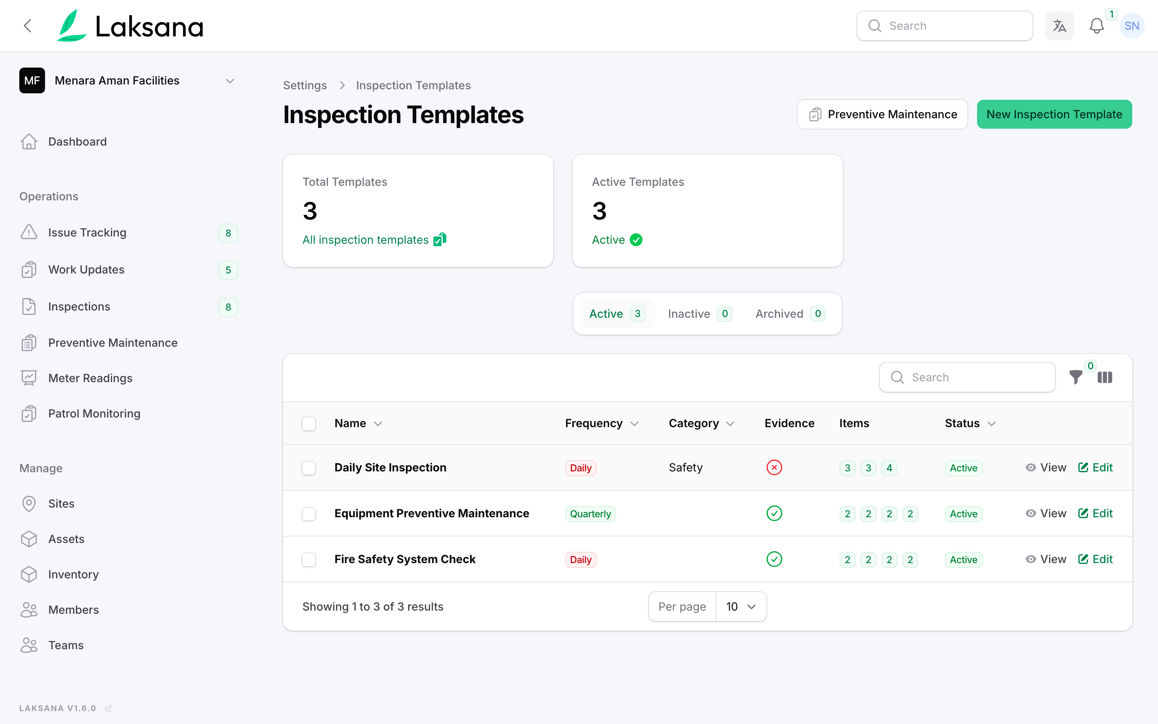The width and height of the screenshot is (1158, 724).
Task: Click the Dashboard home icon
Action: (29, 142)
